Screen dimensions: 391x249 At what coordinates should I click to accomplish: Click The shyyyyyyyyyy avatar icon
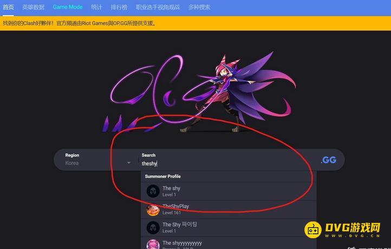153,244
